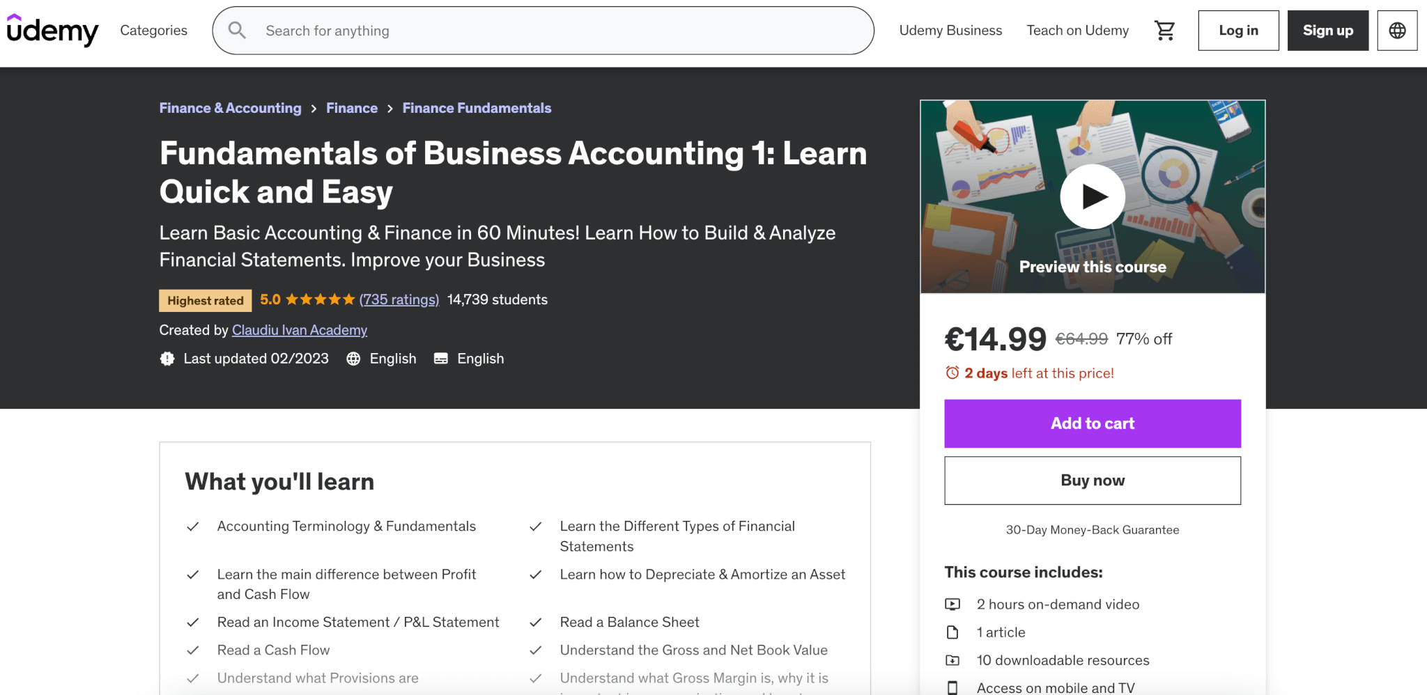
Task: Navigate to Finance Fundamentals breadcrumb
Action: [x=477, y=108]
